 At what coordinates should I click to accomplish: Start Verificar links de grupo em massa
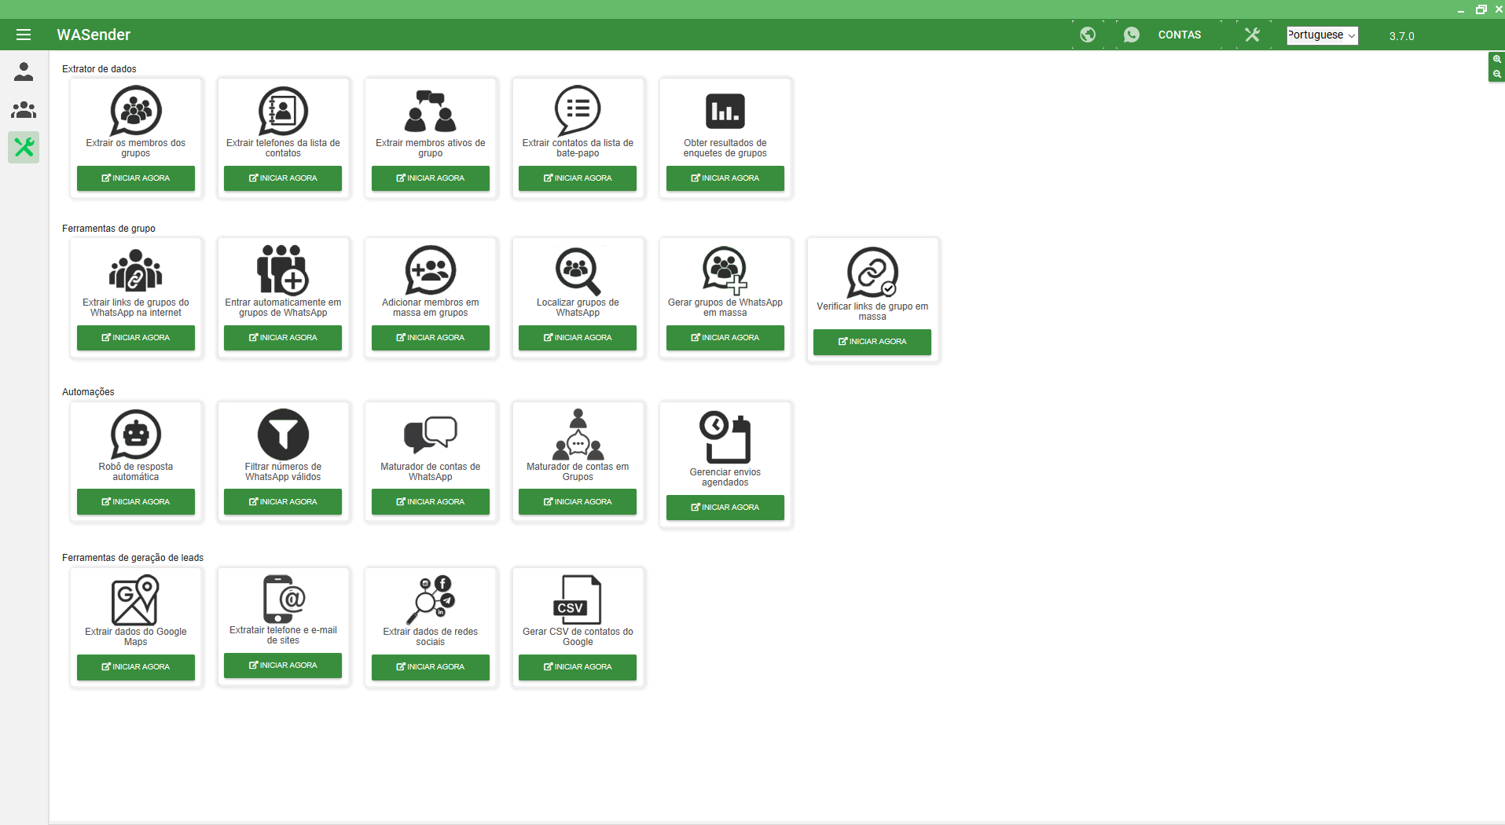tap(872, 342)
